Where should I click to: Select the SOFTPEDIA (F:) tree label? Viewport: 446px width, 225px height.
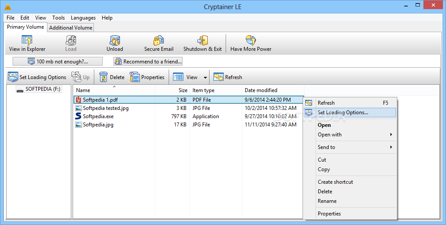[x=43, y=89]
